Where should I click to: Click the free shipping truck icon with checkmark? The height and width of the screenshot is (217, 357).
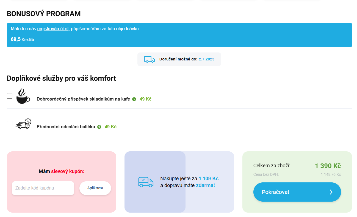pos(146,182)
